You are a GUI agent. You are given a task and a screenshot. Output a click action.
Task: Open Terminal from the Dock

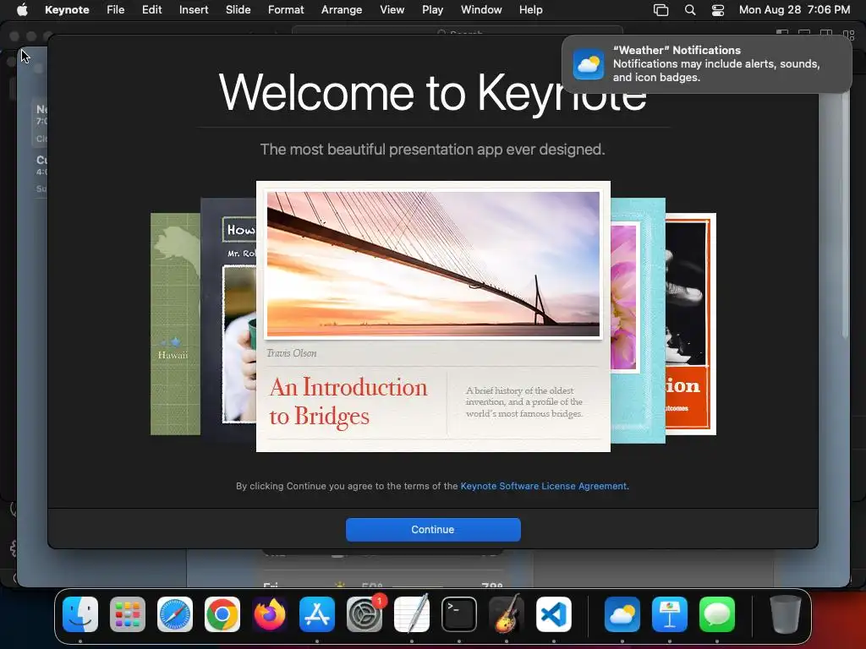click(x=459, y=614)
